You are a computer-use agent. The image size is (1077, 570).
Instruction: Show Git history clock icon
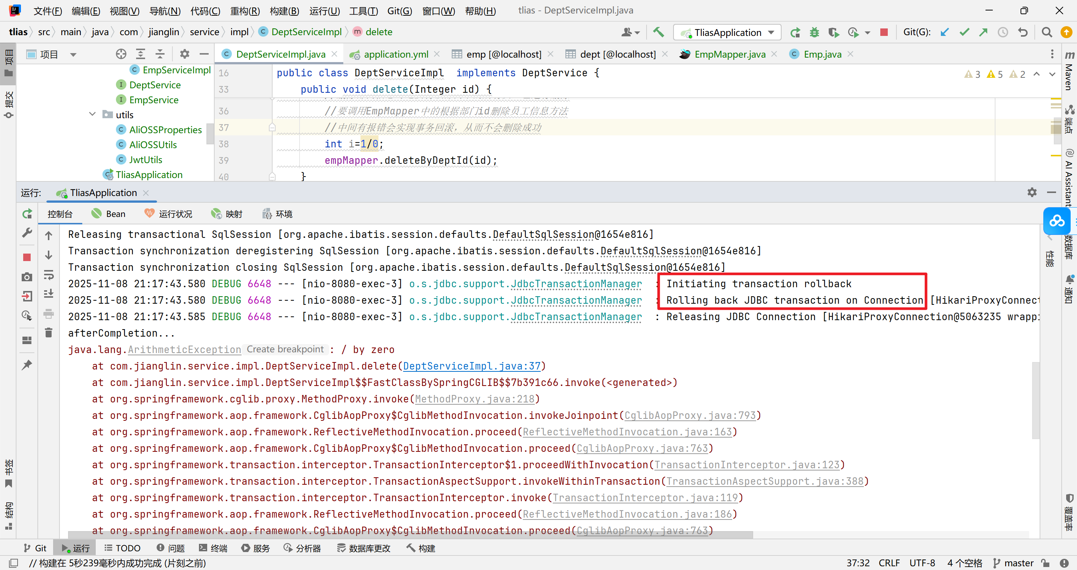[1003, 32]
